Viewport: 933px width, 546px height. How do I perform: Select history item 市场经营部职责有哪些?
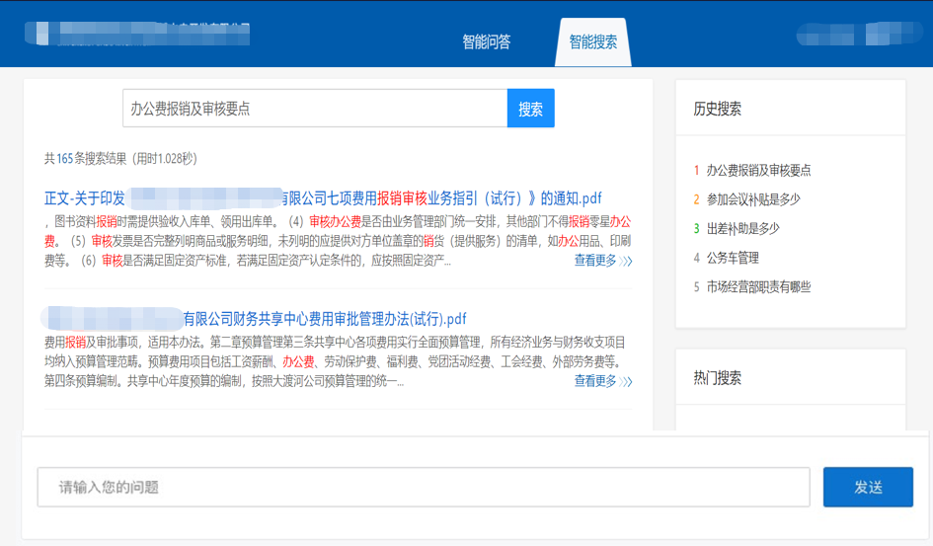pos(758,287)
